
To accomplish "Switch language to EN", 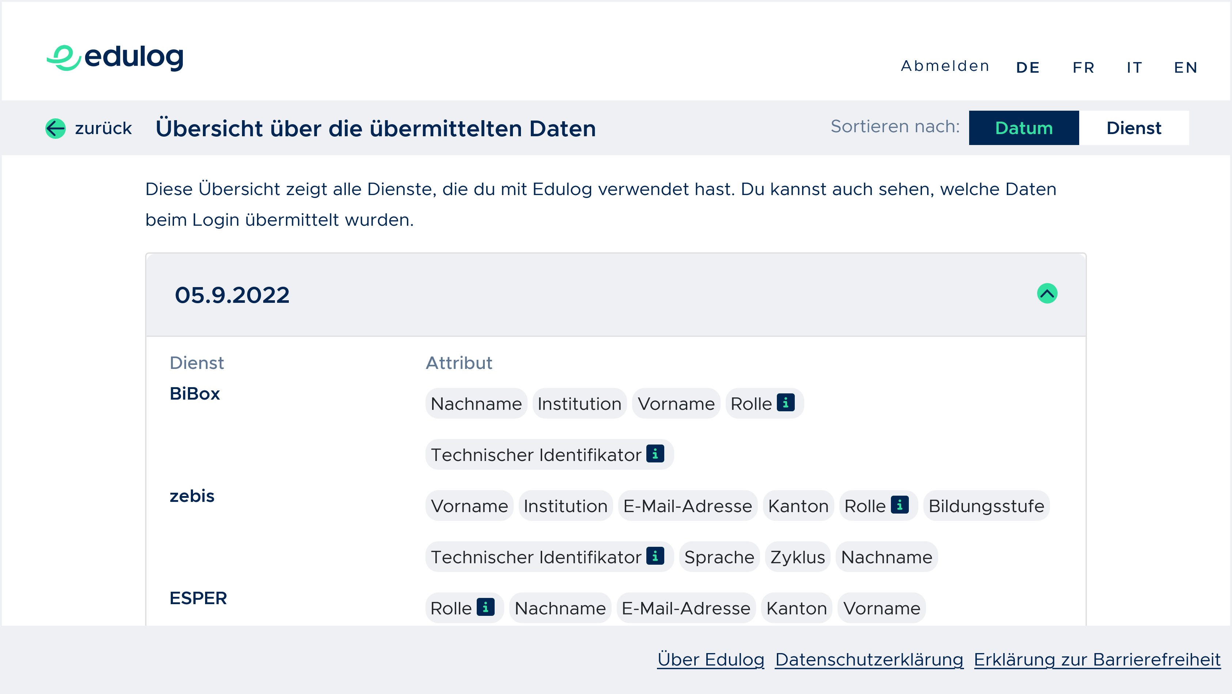I will (1186, 68).
